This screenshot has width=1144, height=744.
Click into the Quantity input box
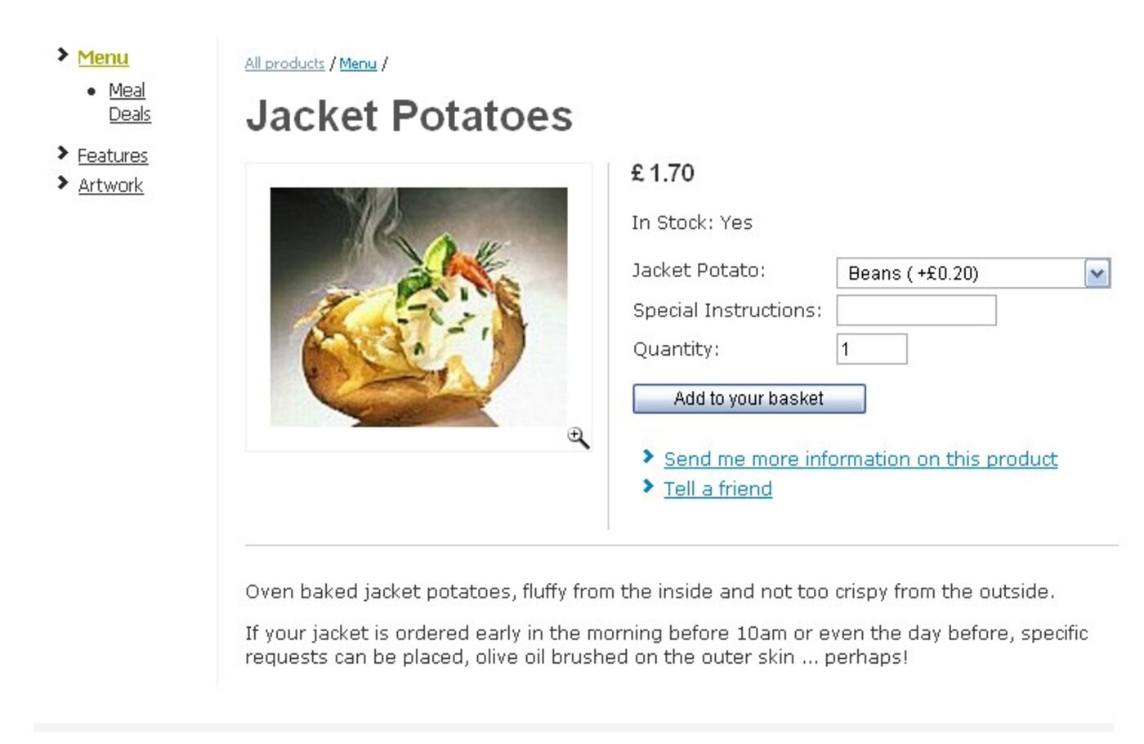coord(871,349)
